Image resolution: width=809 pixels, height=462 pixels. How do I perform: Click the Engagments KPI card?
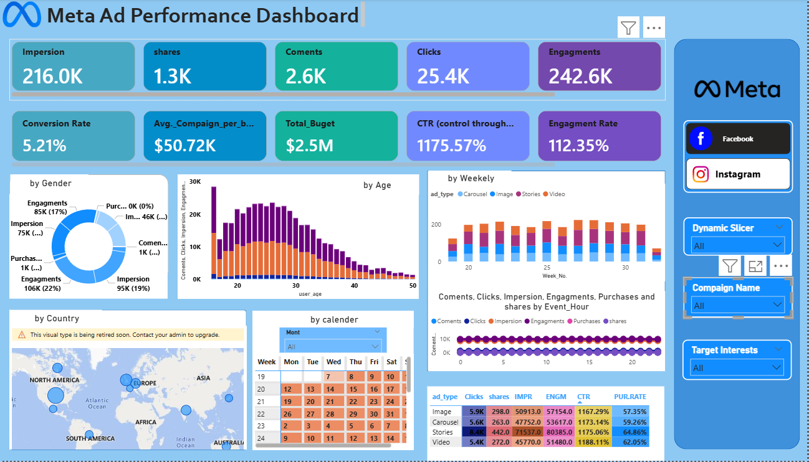pos(598,66)
